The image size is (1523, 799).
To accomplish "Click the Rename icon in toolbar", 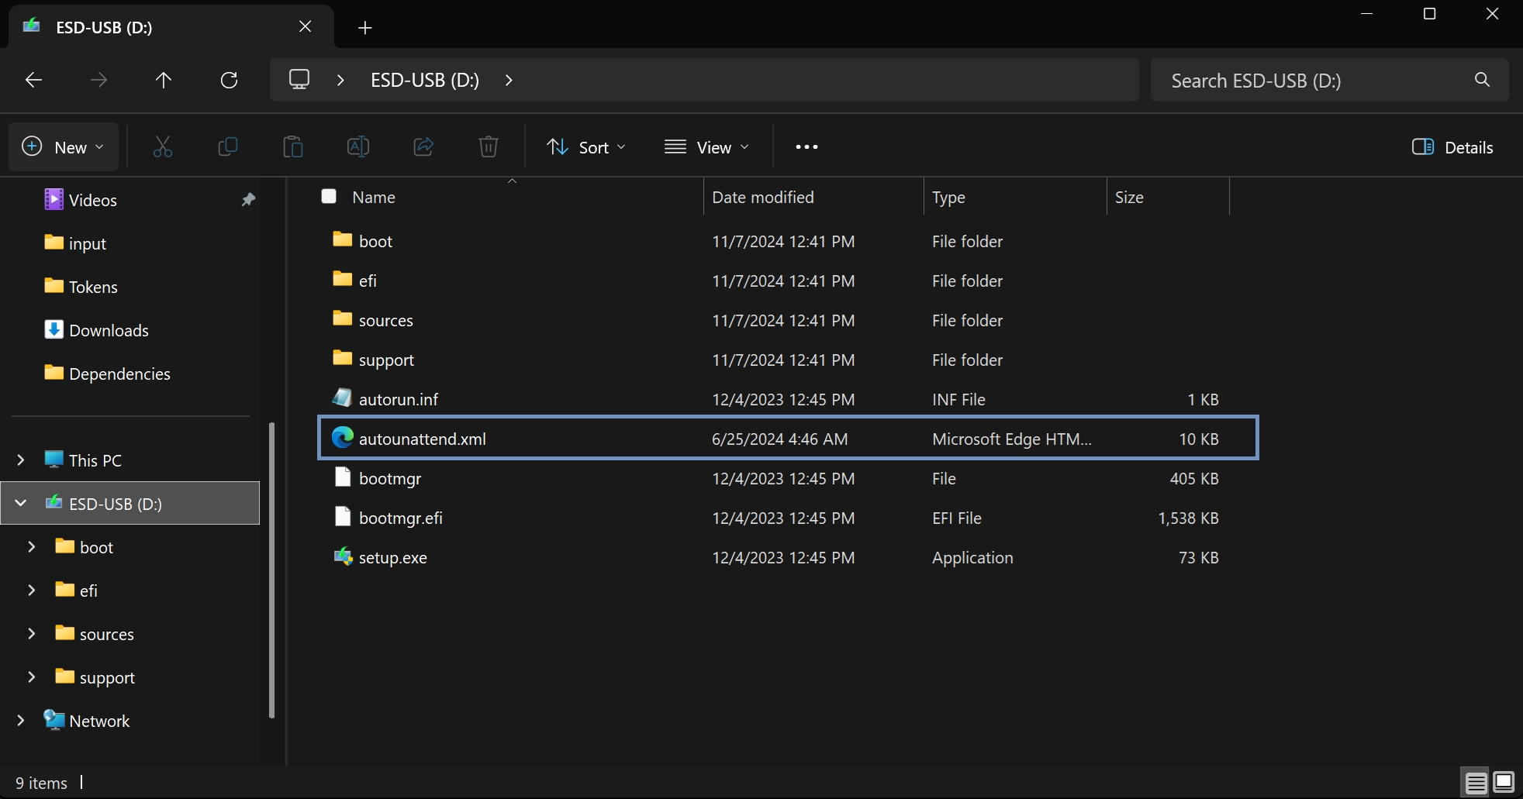I will (x=357, y=146).
